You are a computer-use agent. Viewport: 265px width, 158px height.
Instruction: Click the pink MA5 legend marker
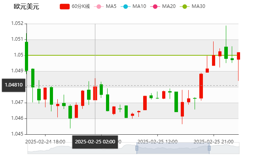point(98,6)
